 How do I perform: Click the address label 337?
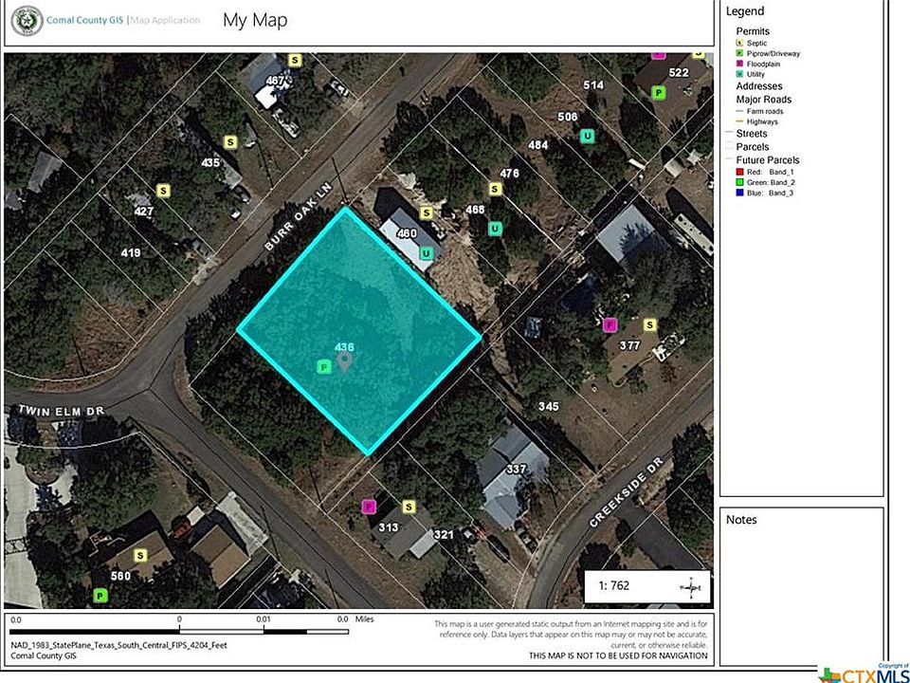pyautogui.click(x=516, y=469)
